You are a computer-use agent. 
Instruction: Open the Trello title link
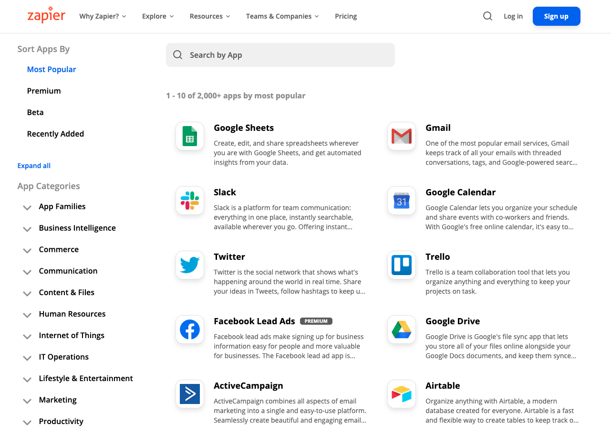437,257
